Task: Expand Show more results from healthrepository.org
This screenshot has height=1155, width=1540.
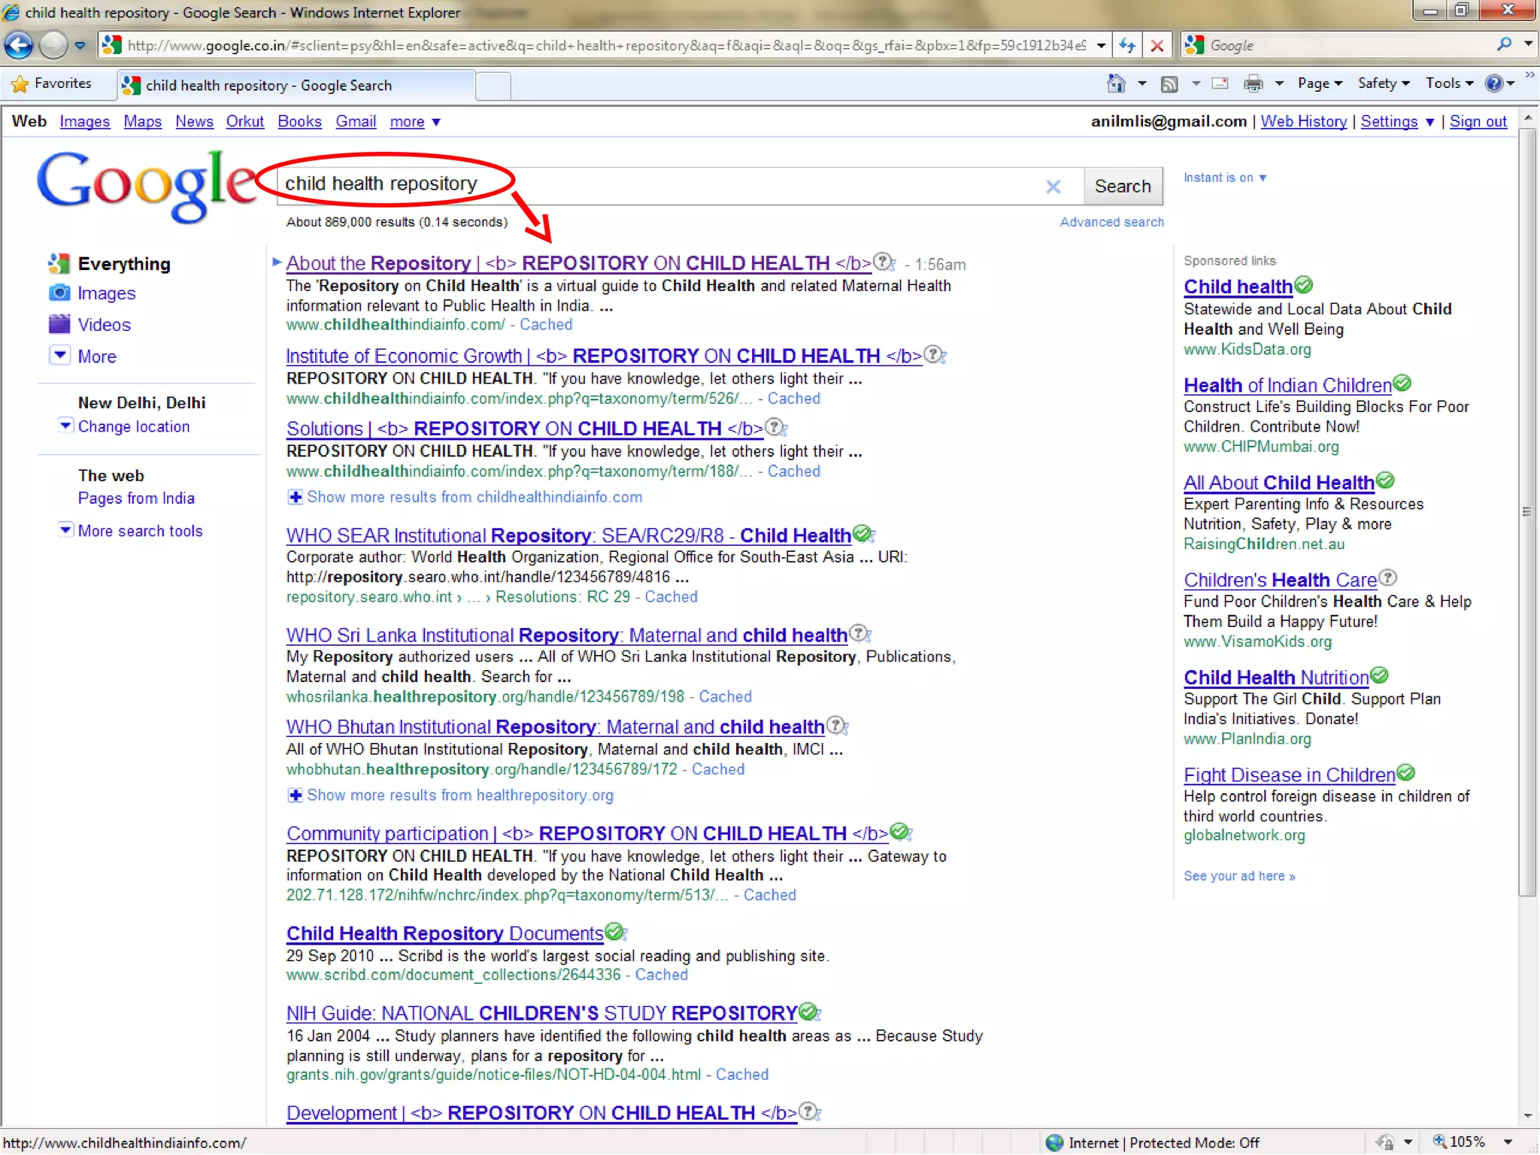Action: coord(459,796)
